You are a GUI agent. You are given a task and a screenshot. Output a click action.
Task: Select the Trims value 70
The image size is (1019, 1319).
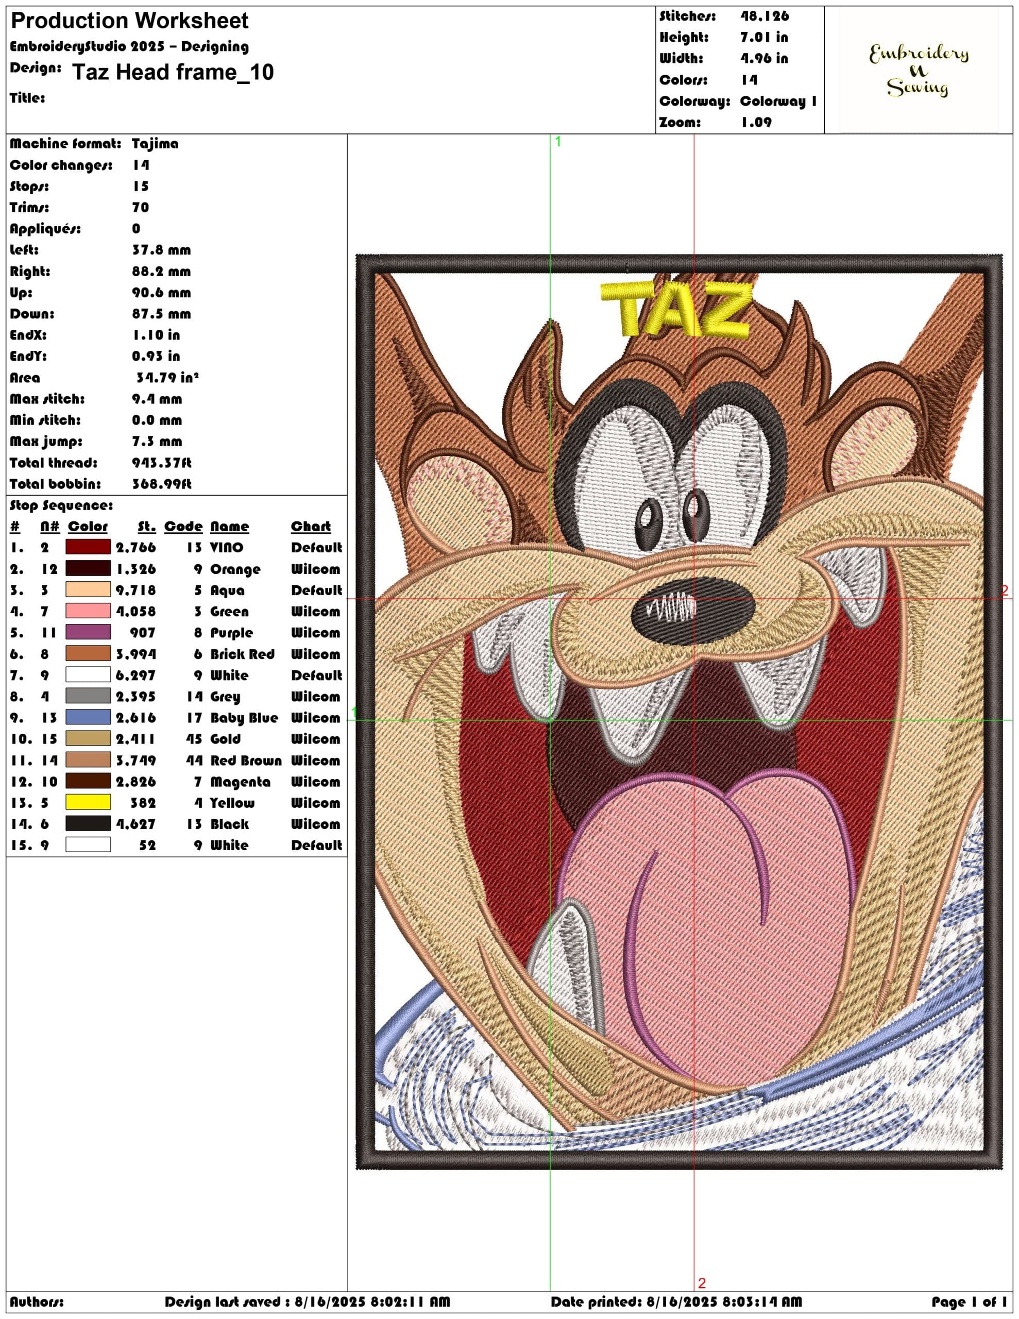click(141, 207)
